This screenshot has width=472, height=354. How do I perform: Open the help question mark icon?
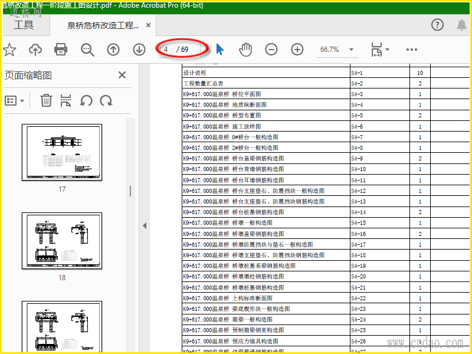pyautogui.click(x=437, y=25)
